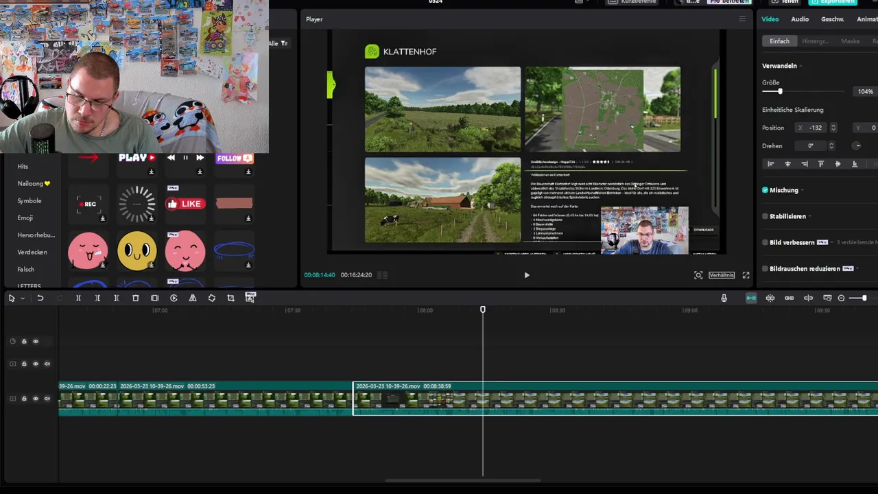Align clip horizontally centered

[x=787, y=164]
